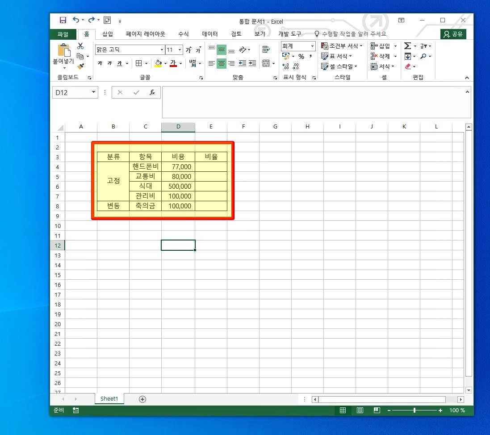Switch to the 수식 tab

pyautogui.click(x=184, y=34)
